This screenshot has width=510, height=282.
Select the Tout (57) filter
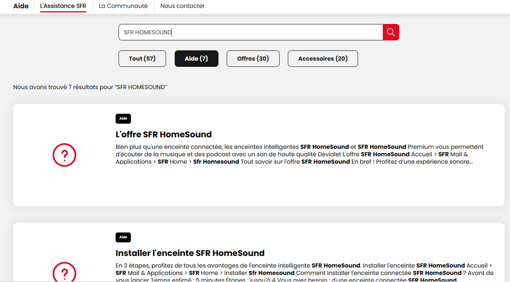143,59
